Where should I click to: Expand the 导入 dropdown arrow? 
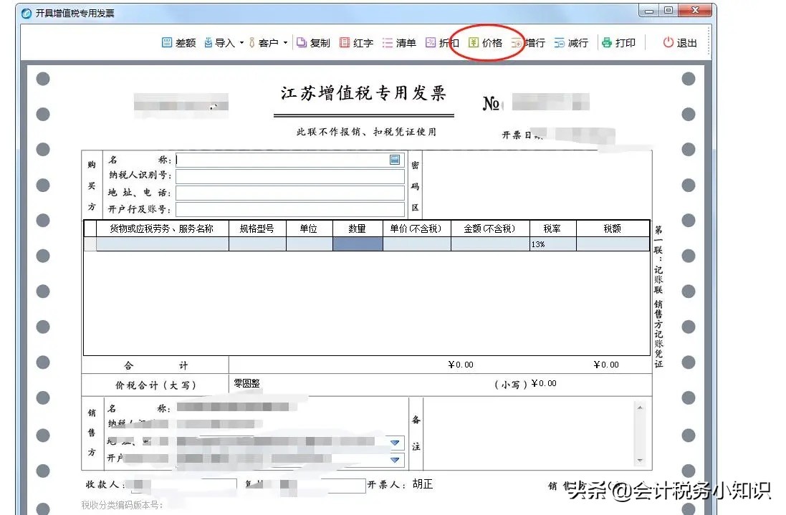pyautogui.click(x=242, y=42)
